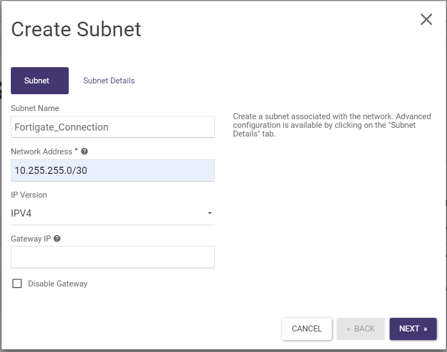Click the Network Address field label
The width and height of the screenshot is (447, 352).
tap(42, 152)
